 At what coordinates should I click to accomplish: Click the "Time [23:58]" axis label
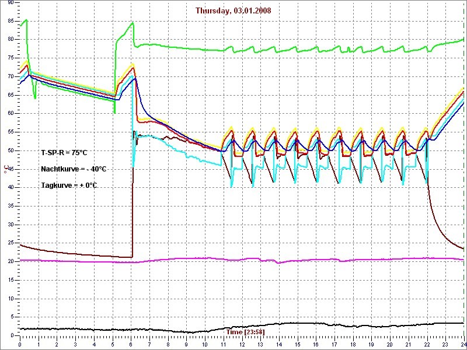click(x=246, y=331)
